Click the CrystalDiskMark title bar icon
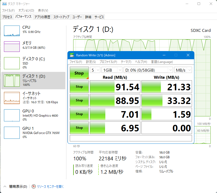This screenshot has width=217, height=193. [x=72, y=55]
